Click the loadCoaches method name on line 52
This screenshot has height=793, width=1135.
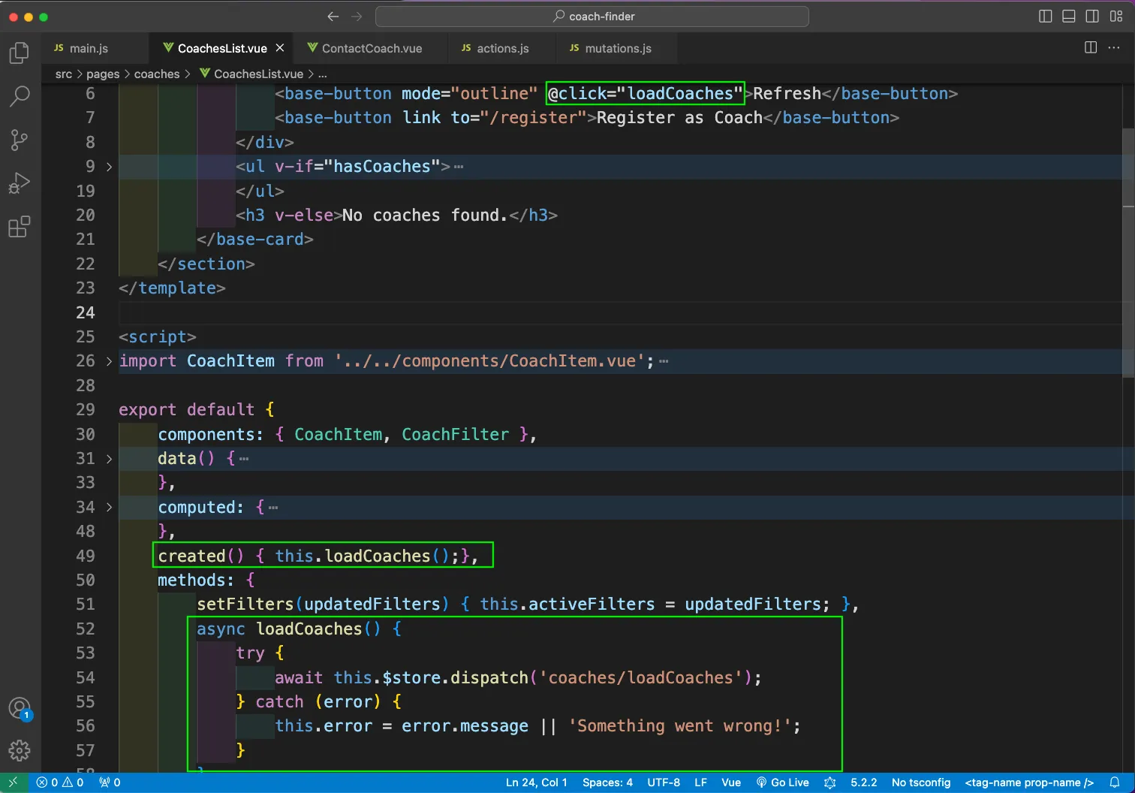click(309, 629)
